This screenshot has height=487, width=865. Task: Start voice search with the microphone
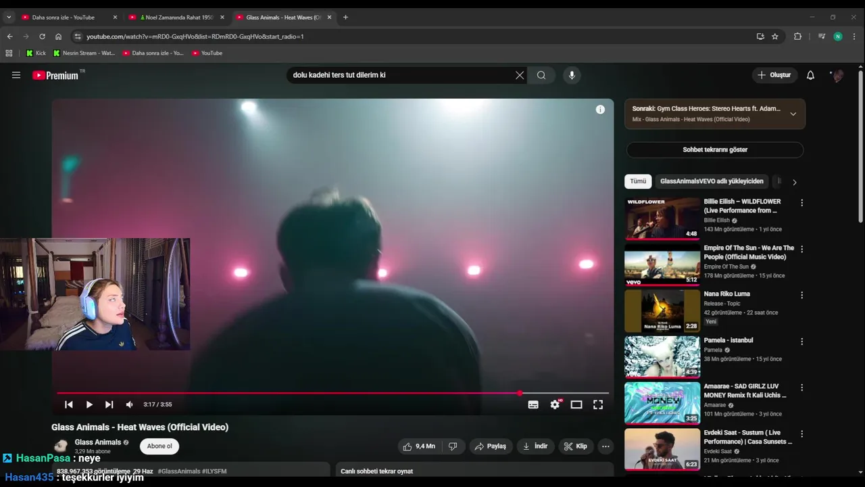point(572,75)
